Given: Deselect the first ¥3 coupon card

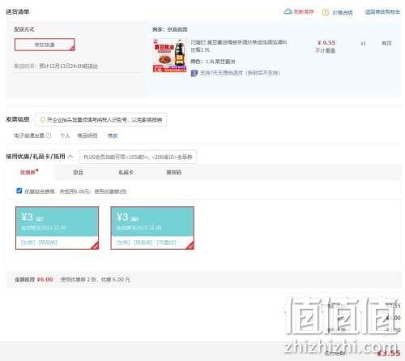Looking at the screenshot, I should click(57, 228).
